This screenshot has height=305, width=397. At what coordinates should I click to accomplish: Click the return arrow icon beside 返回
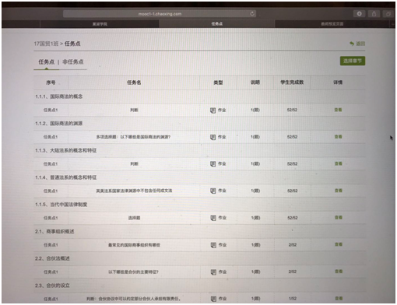pos(352,44)
